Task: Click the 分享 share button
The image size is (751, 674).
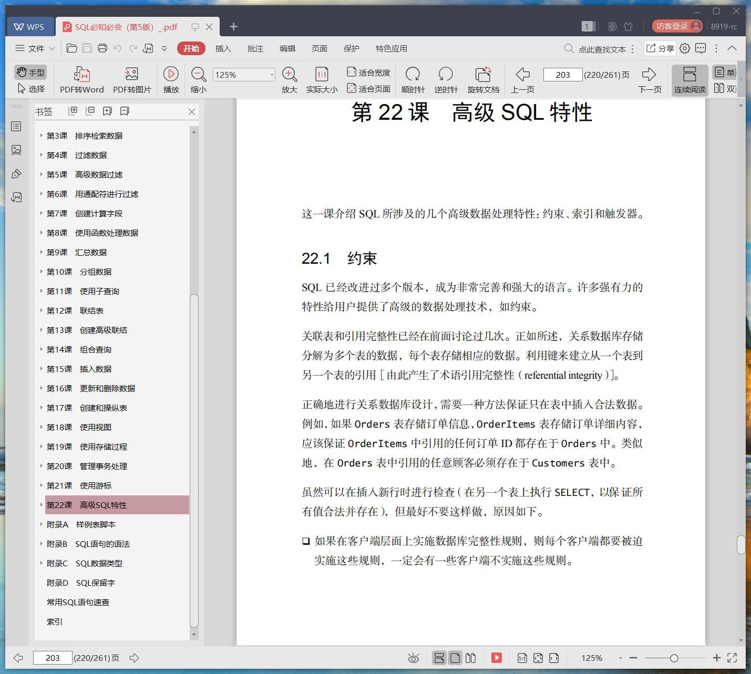Action: tap(660, 48)
